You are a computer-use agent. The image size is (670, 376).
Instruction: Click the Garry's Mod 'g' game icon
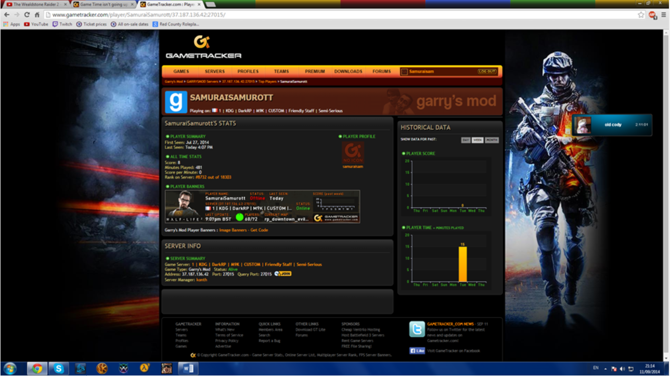coord(176,102)
